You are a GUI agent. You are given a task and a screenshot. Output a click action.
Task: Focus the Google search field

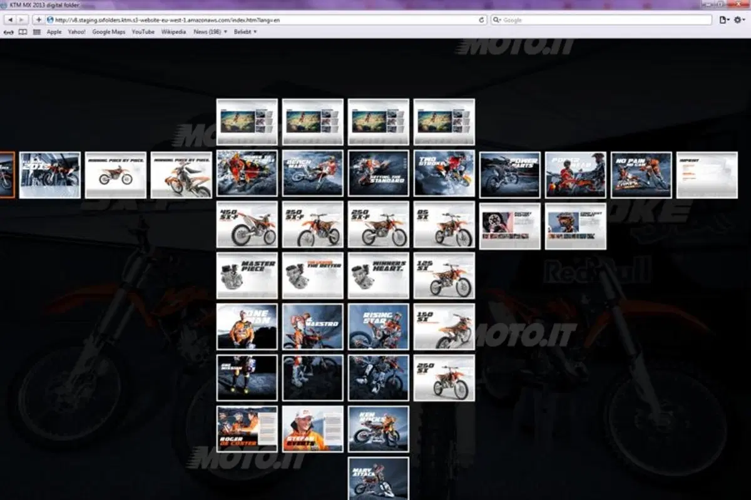tap(601, 20)
